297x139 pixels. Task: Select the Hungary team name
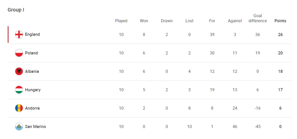33,90
